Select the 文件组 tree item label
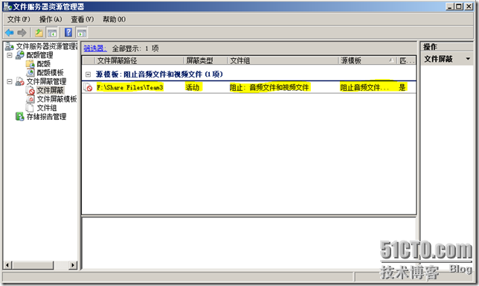 (x=47, y=108)
